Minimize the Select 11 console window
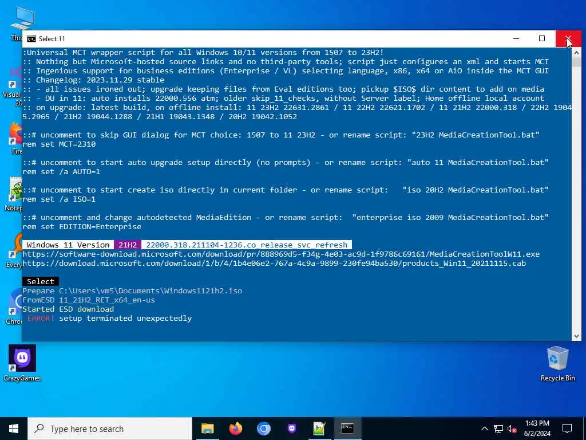Image resolution: width=586 pixels, height=440 pixels. click(x=516, y=38)
